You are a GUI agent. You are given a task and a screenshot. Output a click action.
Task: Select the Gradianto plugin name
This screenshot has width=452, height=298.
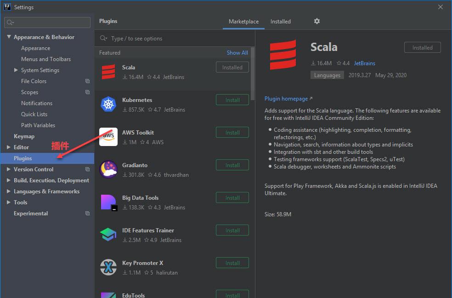coord(135,165)
